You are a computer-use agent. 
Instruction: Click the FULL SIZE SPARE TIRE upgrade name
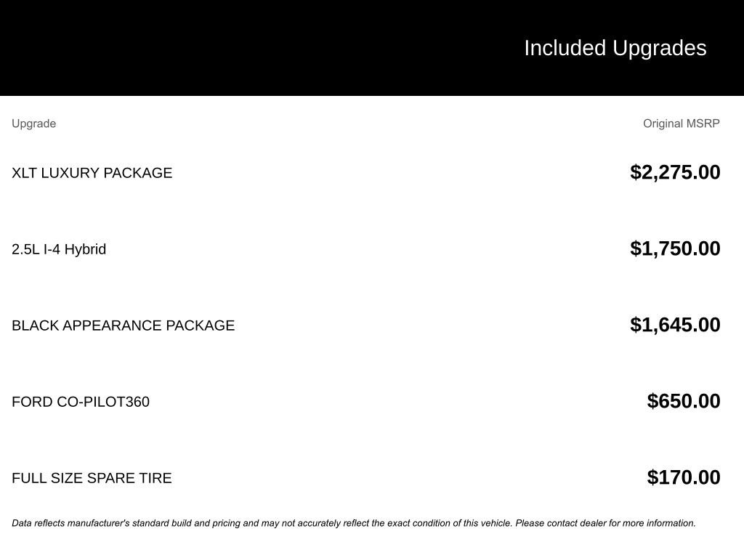coord(92,478)
